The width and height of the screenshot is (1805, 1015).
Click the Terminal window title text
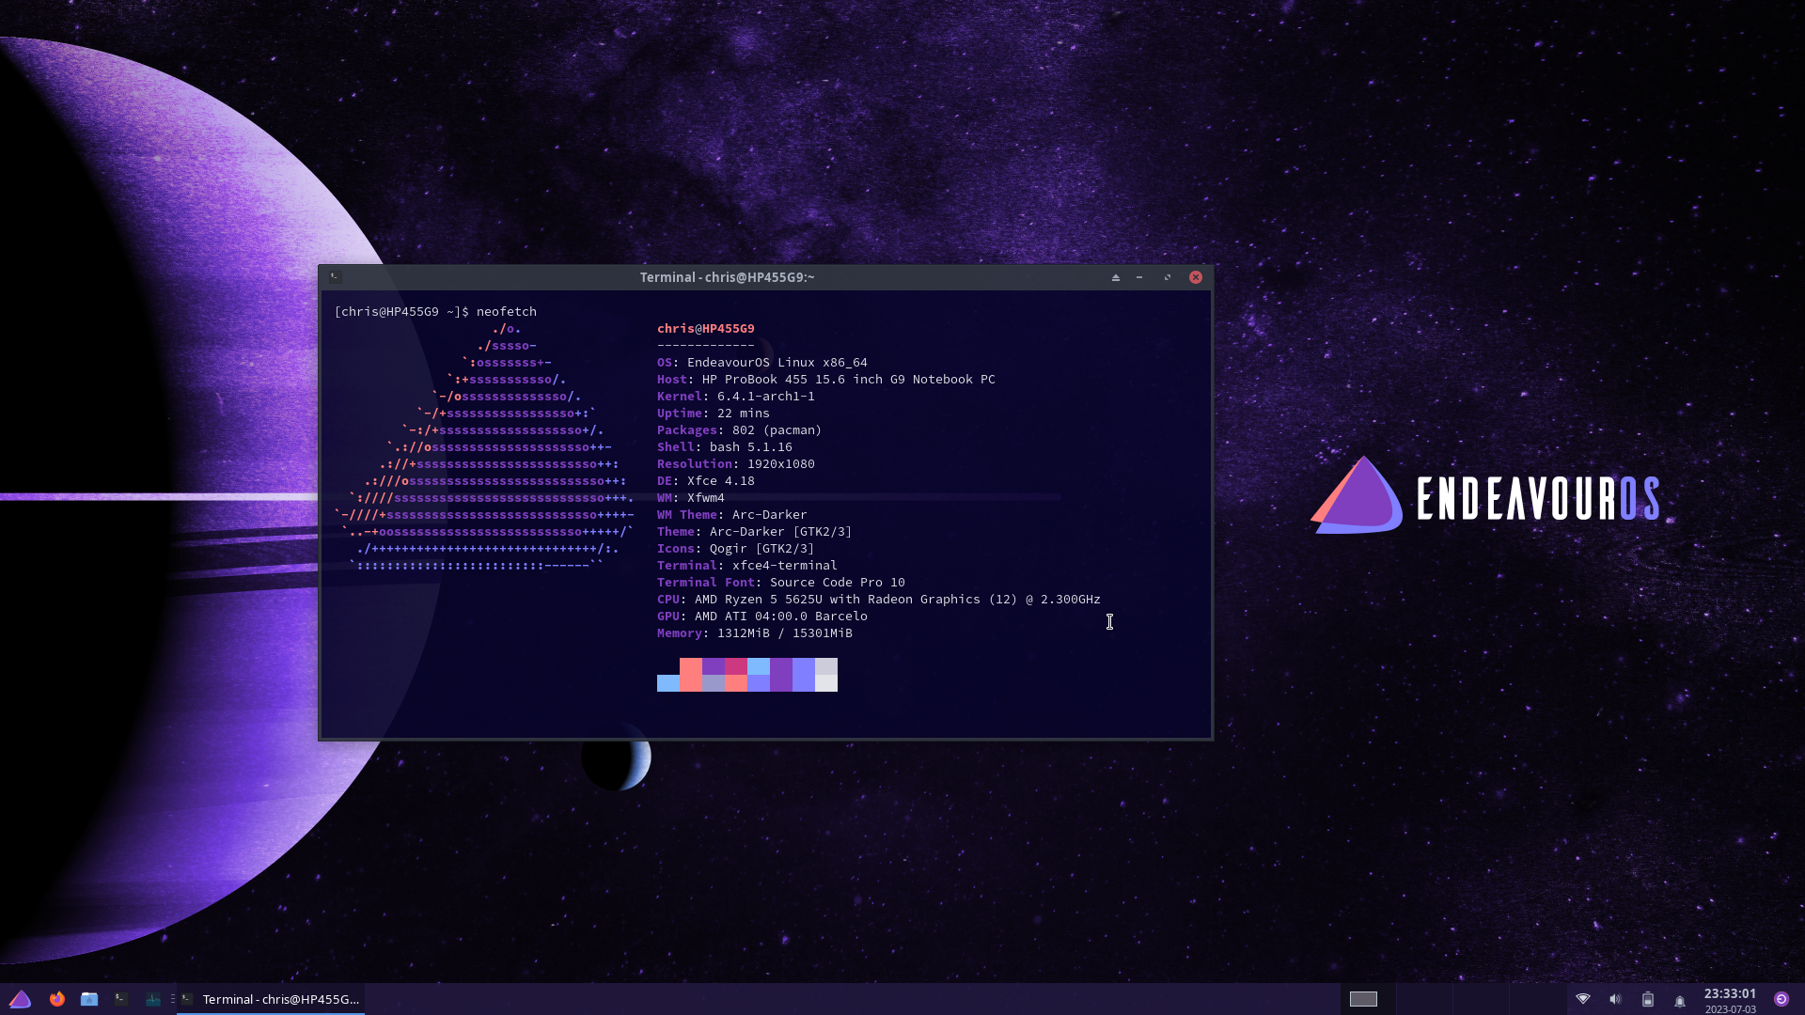point(727,277)
